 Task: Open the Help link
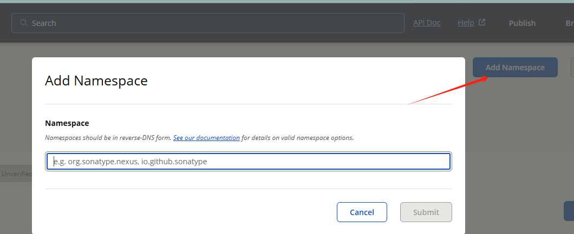[x=466, y=23]
